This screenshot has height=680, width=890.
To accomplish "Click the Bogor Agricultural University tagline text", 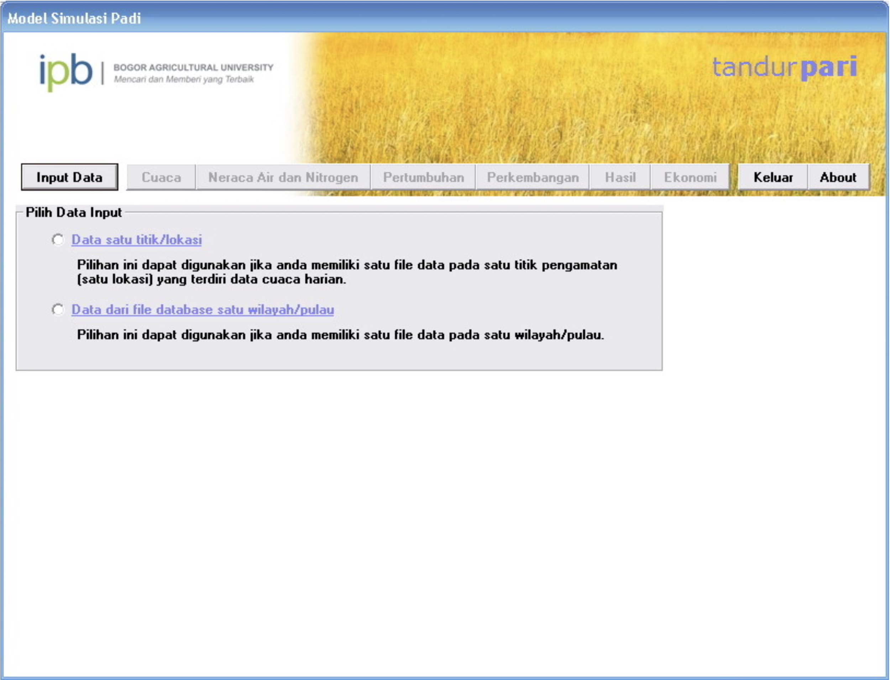I will [193, 73].
